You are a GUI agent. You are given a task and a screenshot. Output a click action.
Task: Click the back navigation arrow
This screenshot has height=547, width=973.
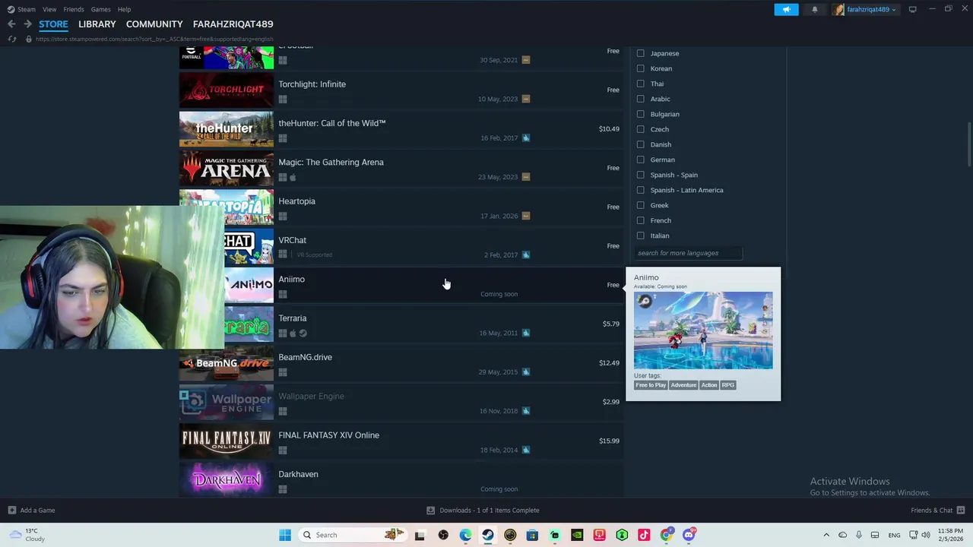click(11, 24)
